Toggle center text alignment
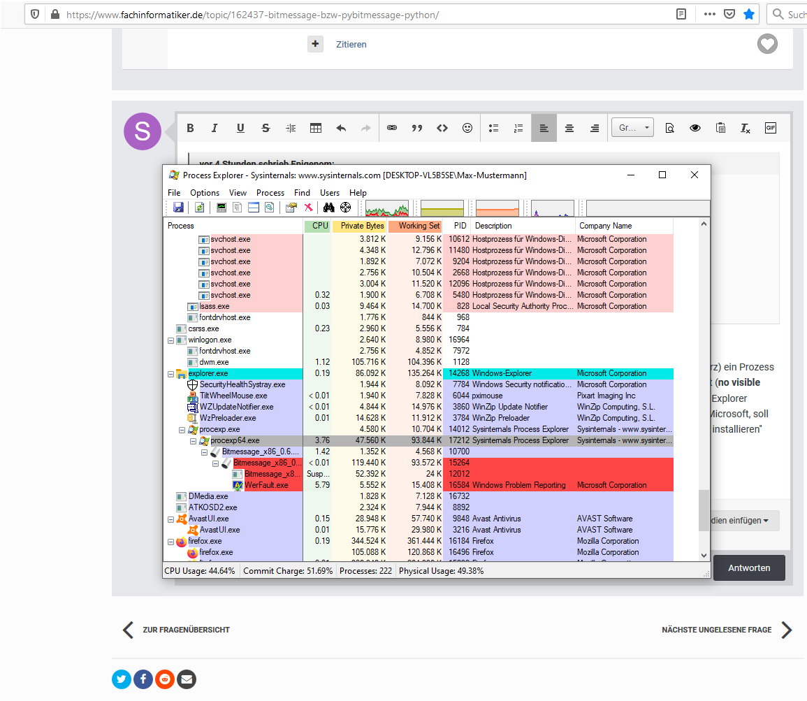The height and width of the screenshot is (701, 807). tap(569, 128)
